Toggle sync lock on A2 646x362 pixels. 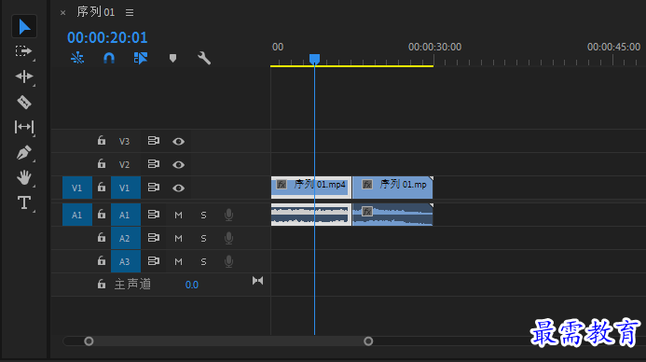pyautogui.click(x=154, y=238)
